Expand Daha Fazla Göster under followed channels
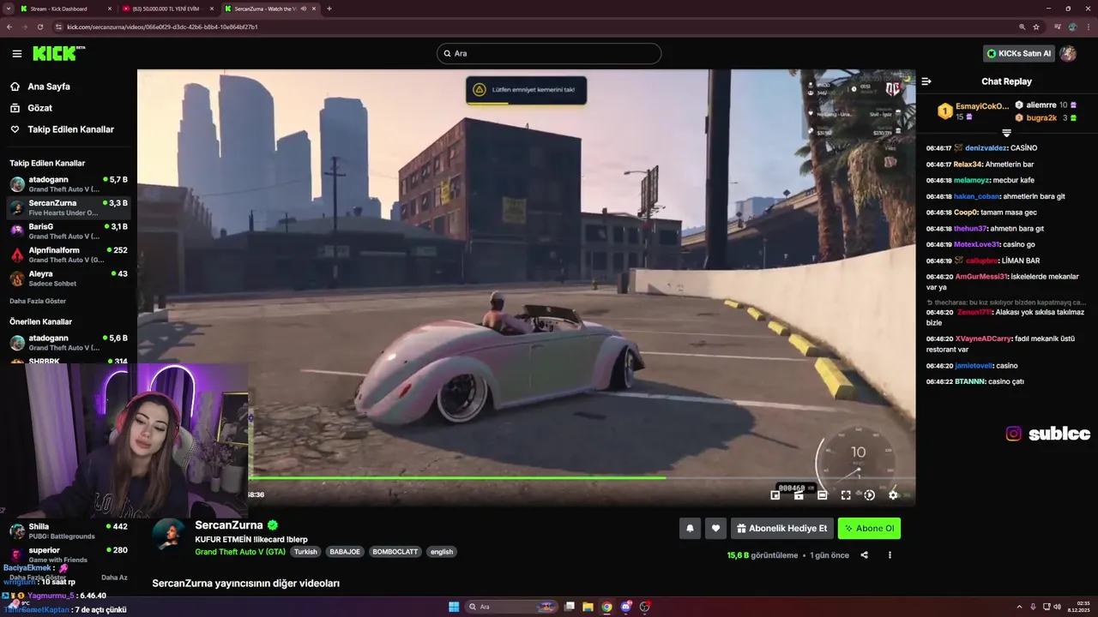 38,301
